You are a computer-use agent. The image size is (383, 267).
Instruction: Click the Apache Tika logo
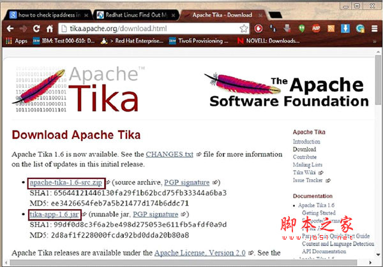coord(78,89)
